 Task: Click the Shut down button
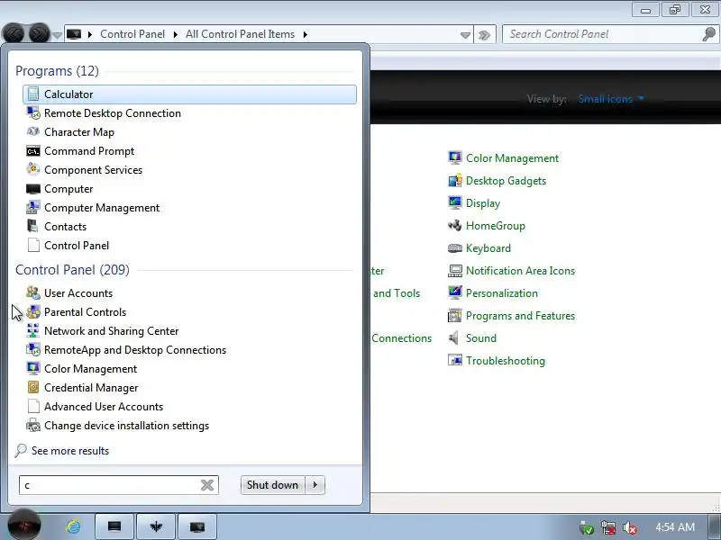pyautogui.click(x=272, y=485)
